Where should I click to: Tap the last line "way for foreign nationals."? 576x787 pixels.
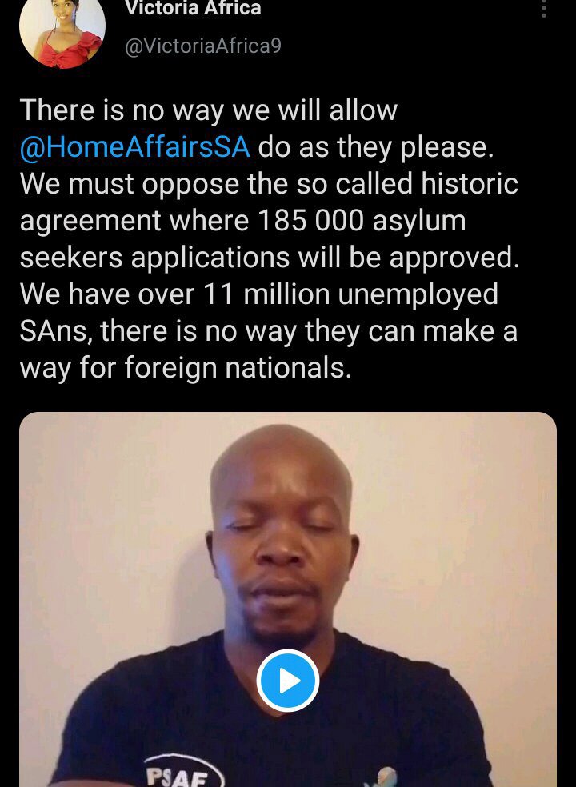click(x=186, y=367)
